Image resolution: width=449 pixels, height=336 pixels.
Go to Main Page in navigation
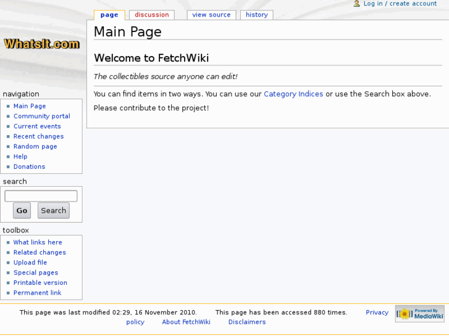point(30,106)
